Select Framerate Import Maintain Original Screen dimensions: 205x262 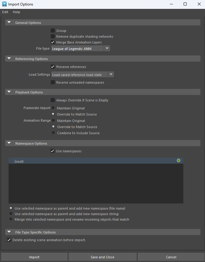tap(53, 108)
